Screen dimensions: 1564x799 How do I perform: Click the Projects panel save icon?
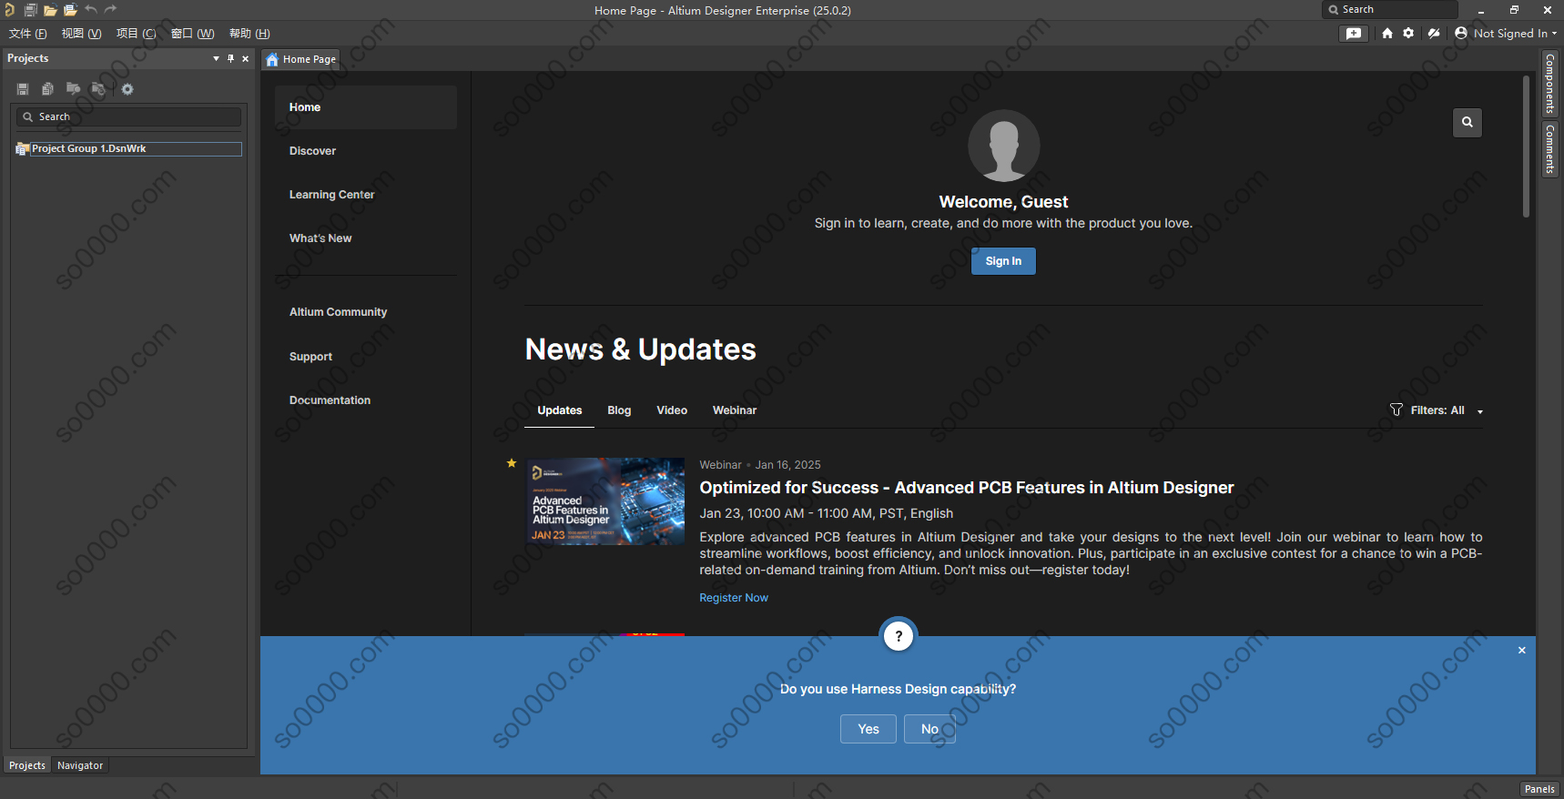pyautogui.click(x=23, y=89)
